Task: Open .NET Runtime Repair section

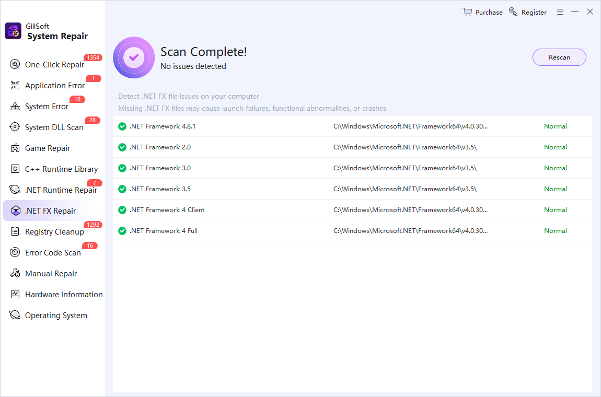Action: click(x=53, y=190)
